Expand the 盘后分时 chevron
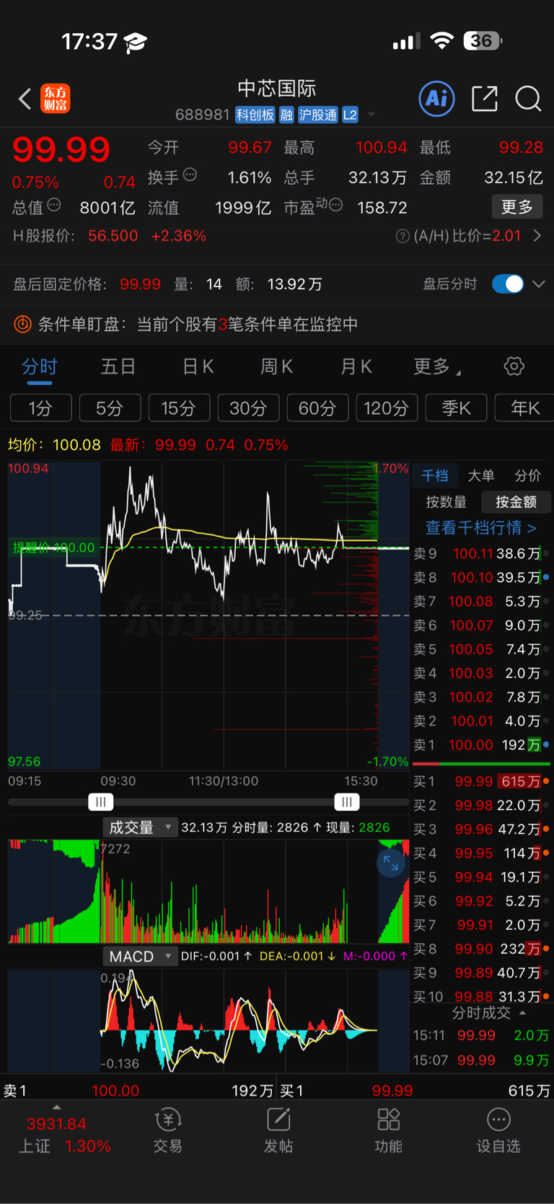This screenshot has height=1204, width=554. (538, 284)
